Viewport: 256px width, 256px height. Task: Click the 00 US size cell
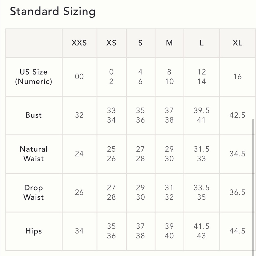point(79,77)
